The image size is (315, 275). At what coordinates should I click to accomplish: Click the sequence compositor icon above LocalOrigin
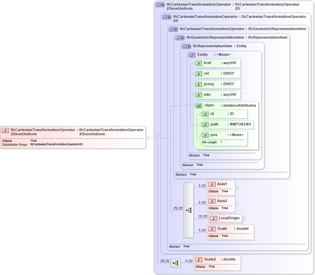(188, 209)
